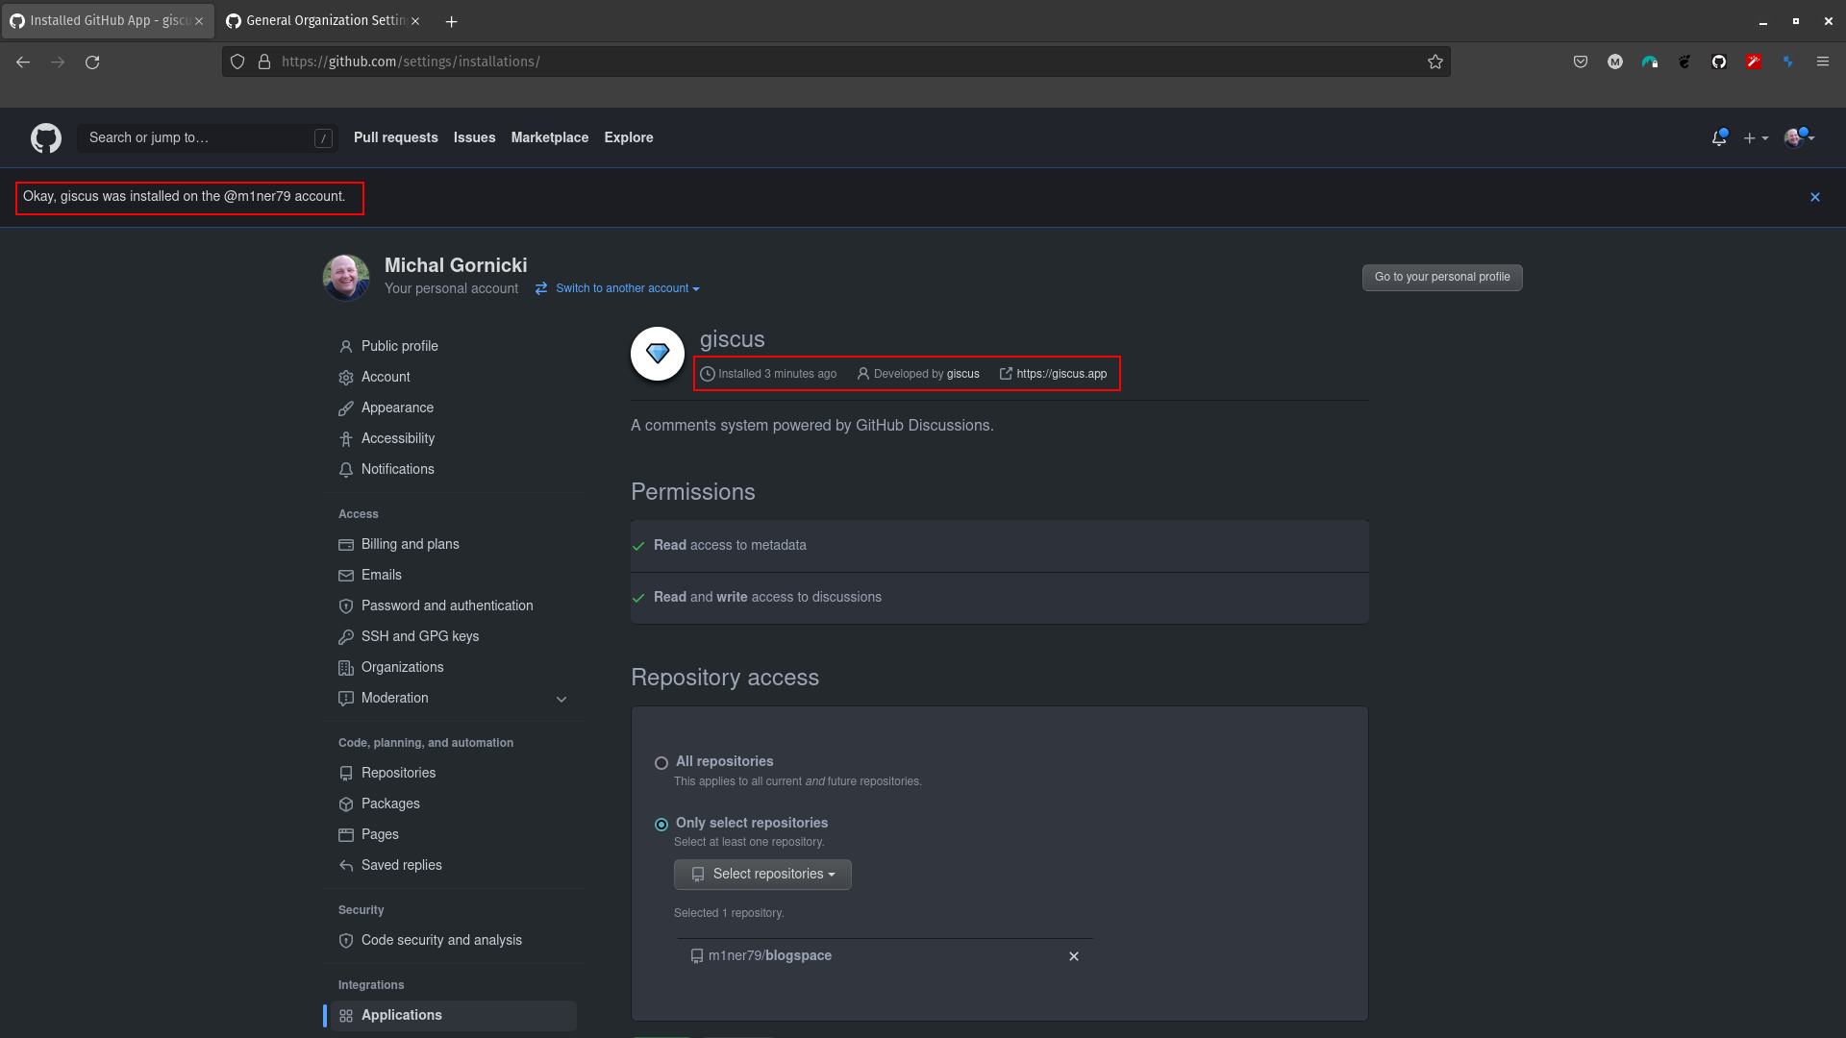Click the giscus developer link
The image size is (1846, 1038).
tap(962, 374)
